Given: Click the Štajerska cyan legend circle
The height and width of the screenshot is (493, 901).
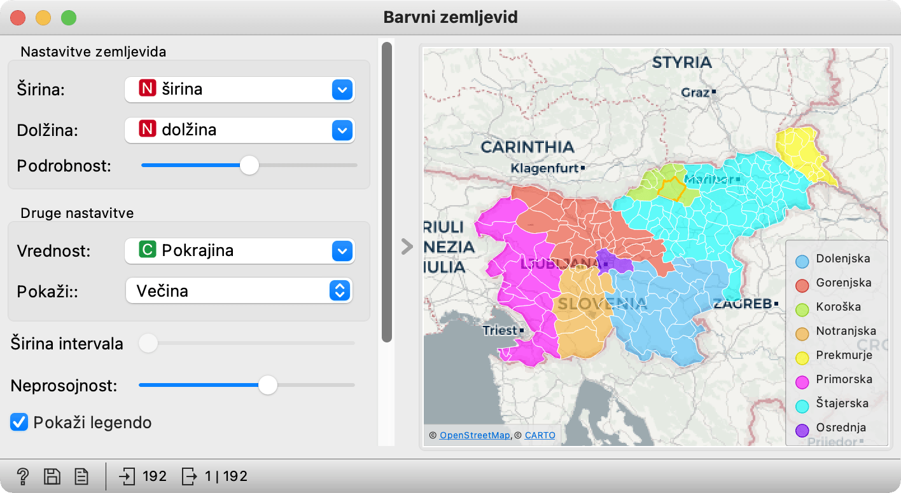Looking at the screenshot, I should pos(802,403).
